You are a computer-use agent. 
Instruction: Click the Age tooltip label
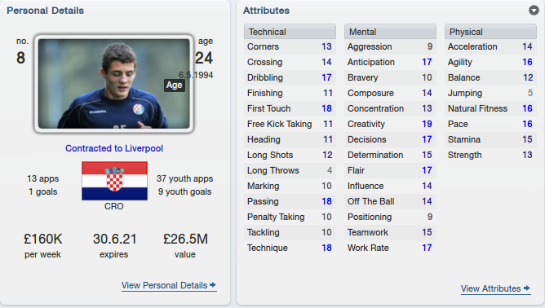pos(174,85)
